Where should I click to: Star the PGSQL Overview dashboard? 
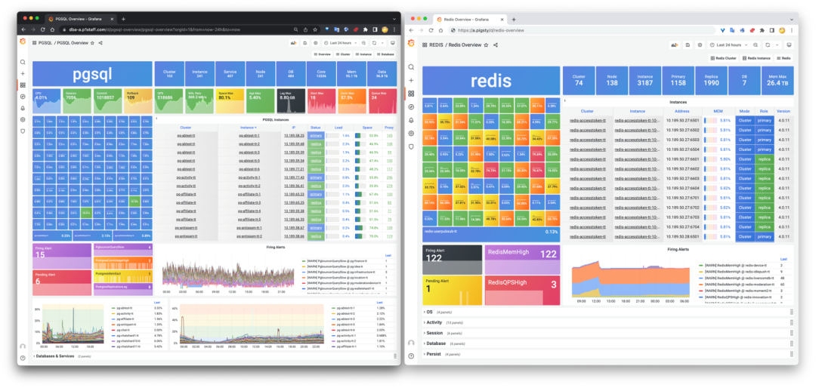(x=93, y=43)
